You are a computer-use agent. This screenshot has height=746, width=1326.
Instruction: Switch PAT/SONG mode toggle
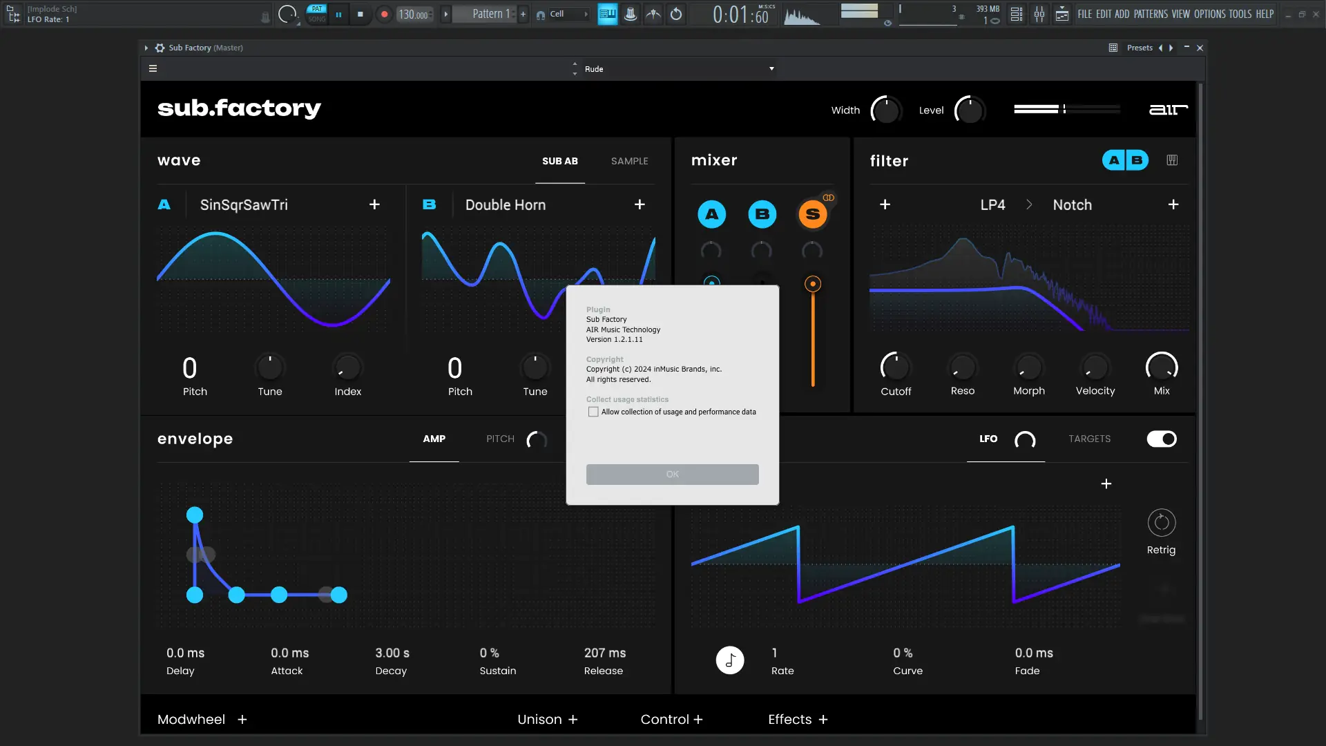(x=317, y=14)
